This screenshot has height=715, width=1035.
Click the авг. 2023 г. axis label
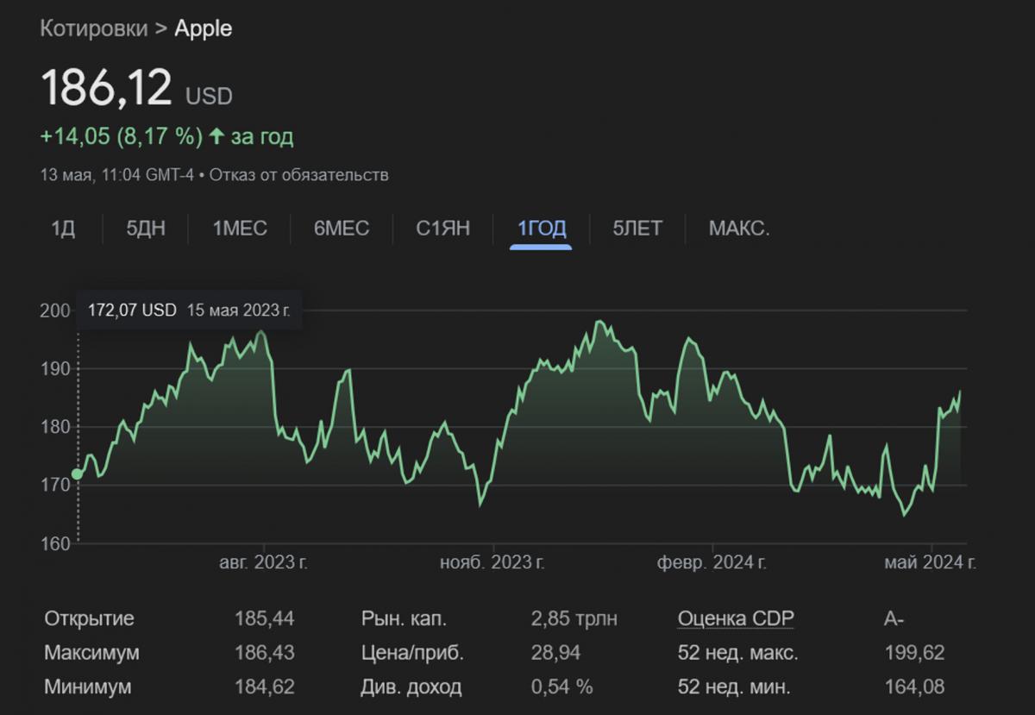click(264, 563)
